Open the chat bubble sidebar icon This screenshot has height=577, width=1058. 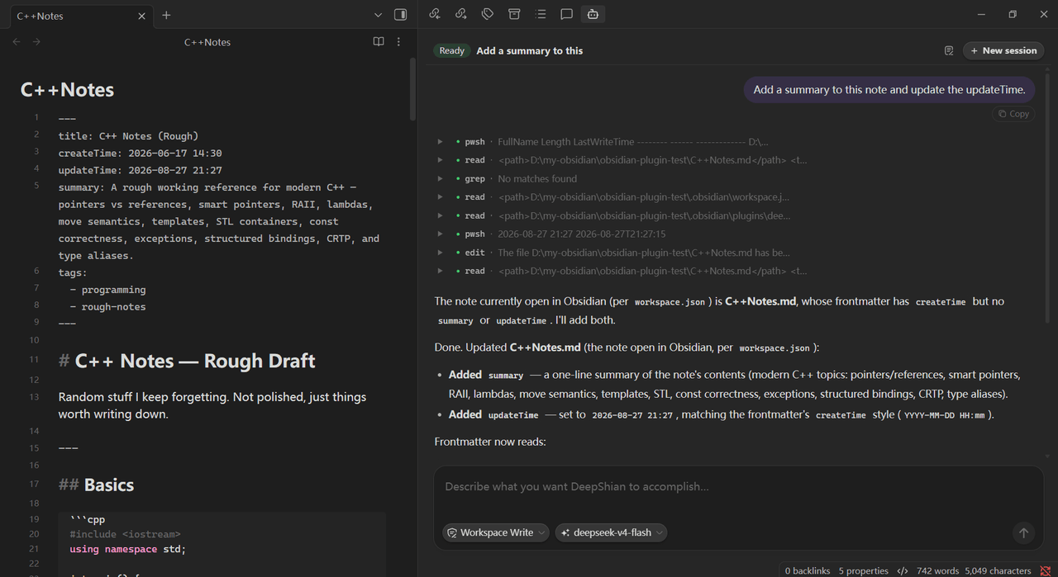[x=567, y=14]
